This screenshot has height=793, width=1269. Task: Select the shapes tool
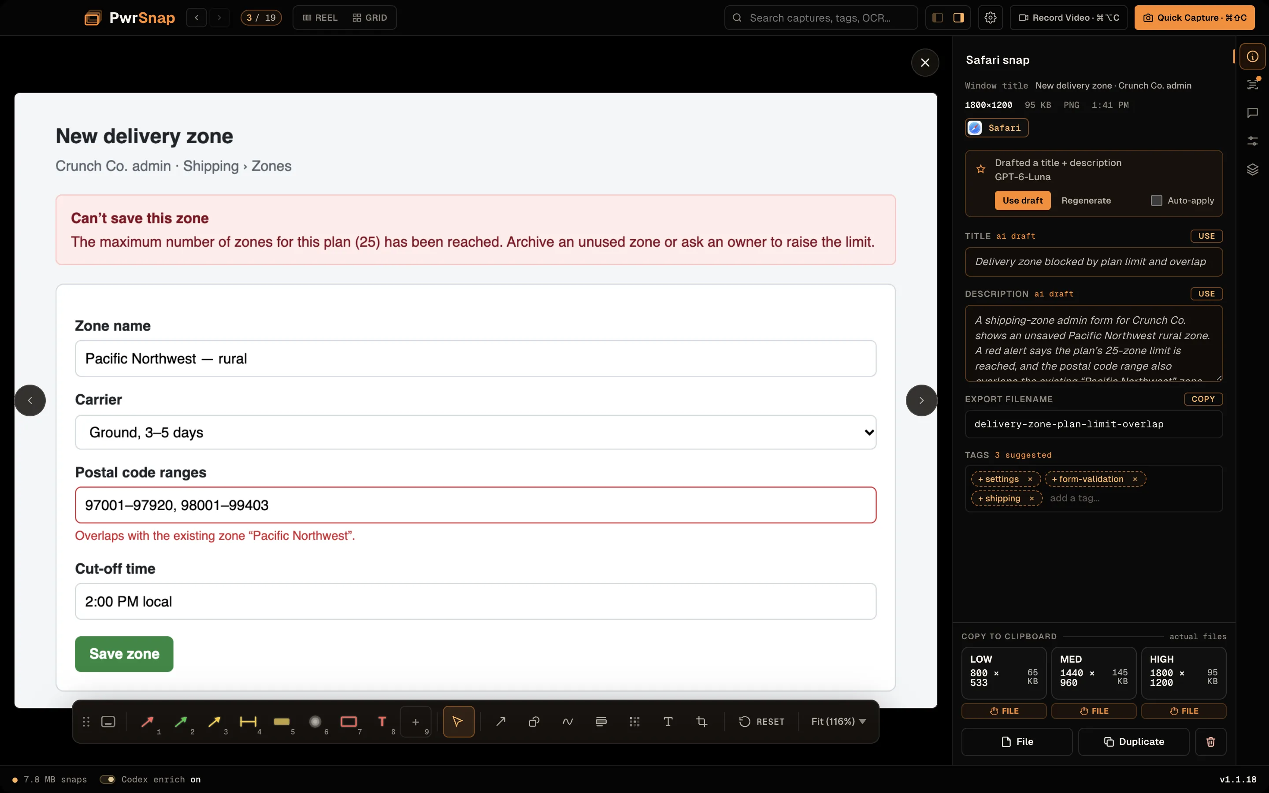coord(534,722)
